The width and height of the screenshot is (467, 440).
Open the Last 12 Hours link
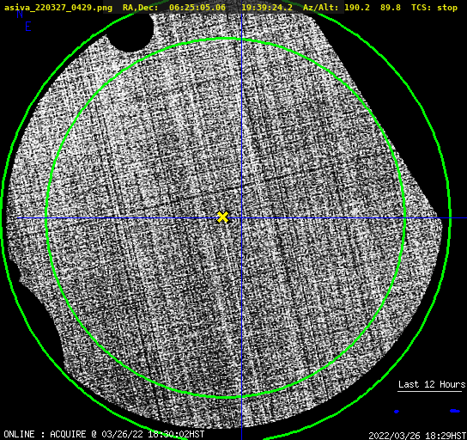[432, 384]
